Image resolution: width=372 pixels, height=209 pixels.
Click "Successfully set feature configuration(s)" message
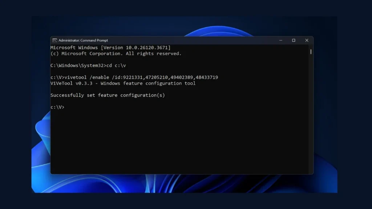click(108, 95)
